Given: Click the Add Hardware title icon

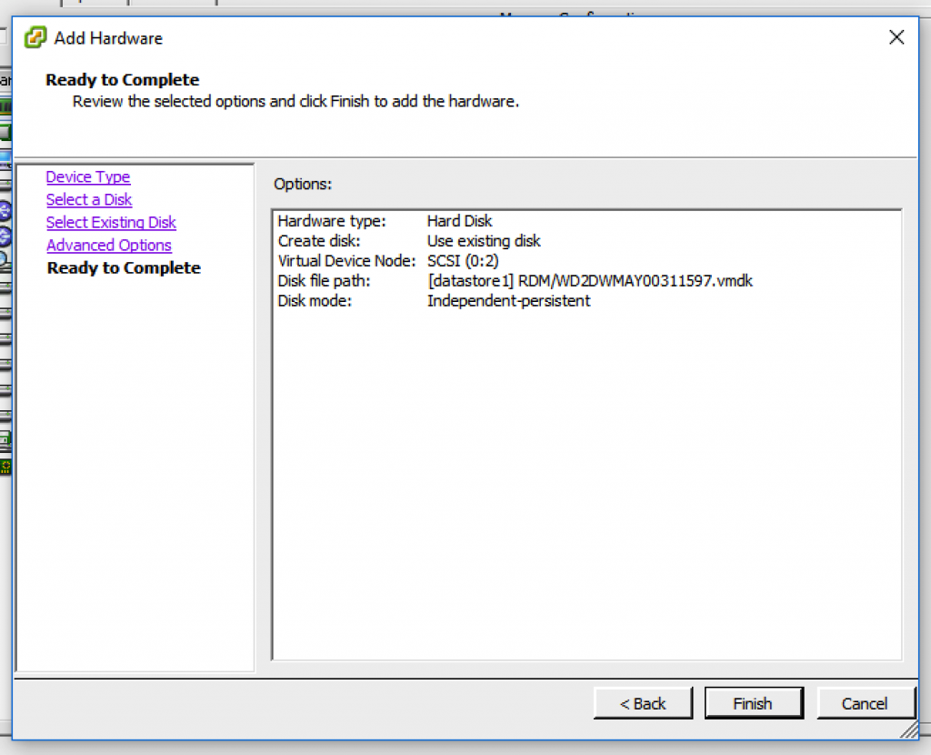Looking at the screenshot, I should 35,37.
